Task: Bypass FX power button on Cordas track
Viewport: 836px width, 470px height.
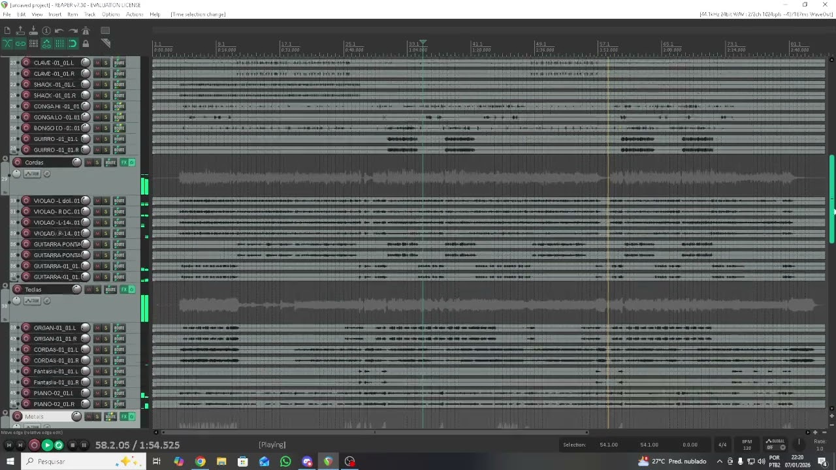Action: point(131,163)
